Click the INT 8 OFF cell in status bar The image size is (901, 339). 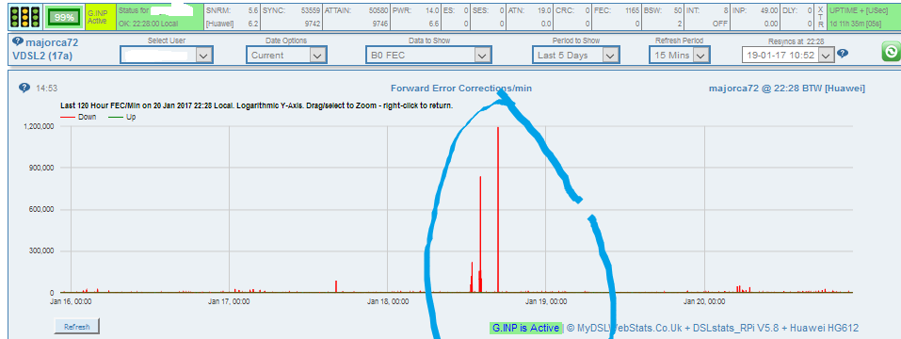click(707, 17)
